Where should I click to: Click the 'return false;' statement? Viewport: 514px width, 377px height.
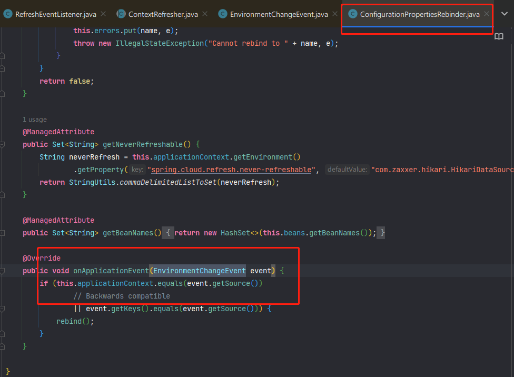click(x=67, y=81)
